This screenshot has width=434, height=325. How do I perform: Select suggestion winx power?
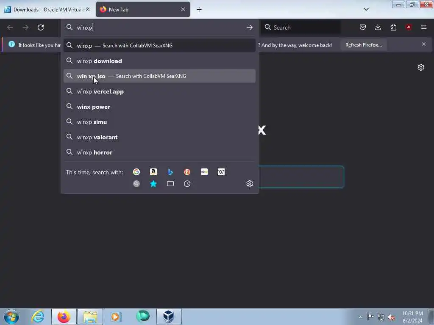[x=159, y=107]
